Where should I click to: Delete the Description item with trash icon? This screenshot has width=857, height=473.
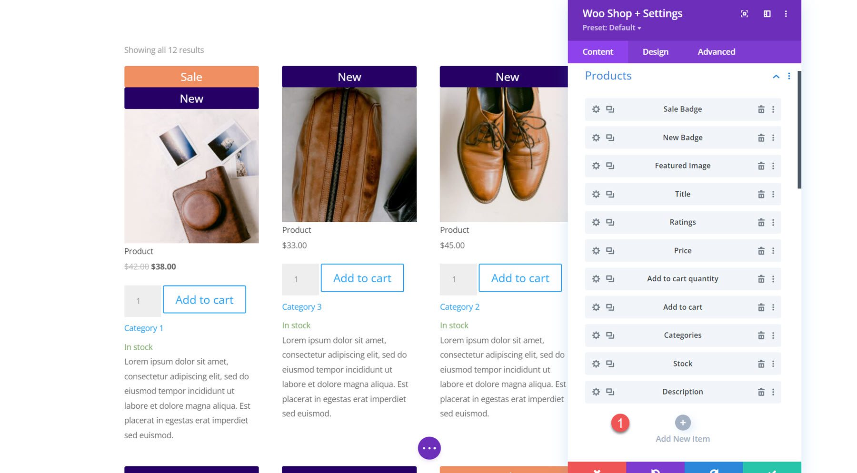click(x=762, y=392)
